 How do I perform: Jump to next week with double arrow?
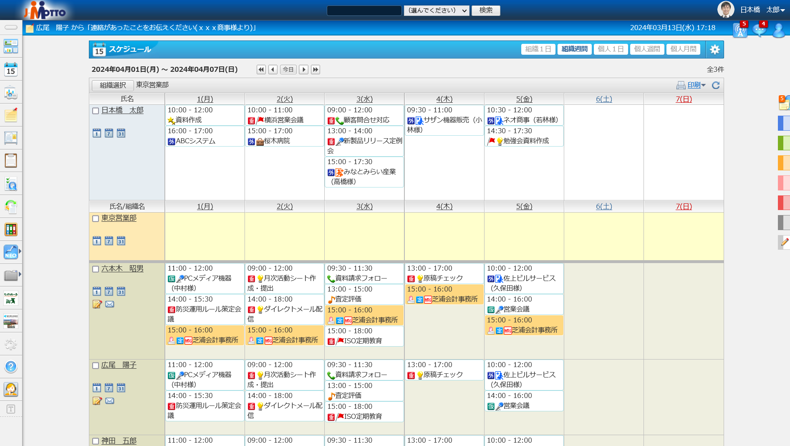pos(315,70)
